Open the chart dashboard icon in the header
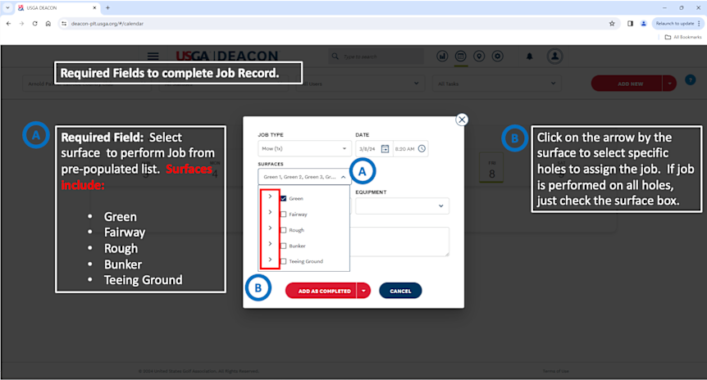Image resolution: width=707 pixels, height=380 pixels. coord(442,57)
